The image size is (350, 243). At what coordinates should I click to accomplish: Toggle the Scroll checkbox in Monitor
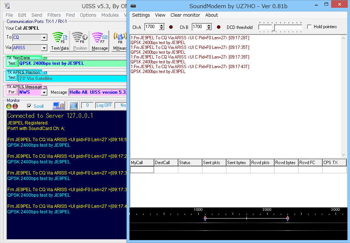click(x=29, y=106)
